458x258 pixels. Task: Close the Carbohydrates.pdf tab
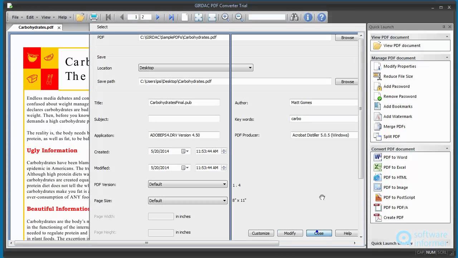[59, 28]
